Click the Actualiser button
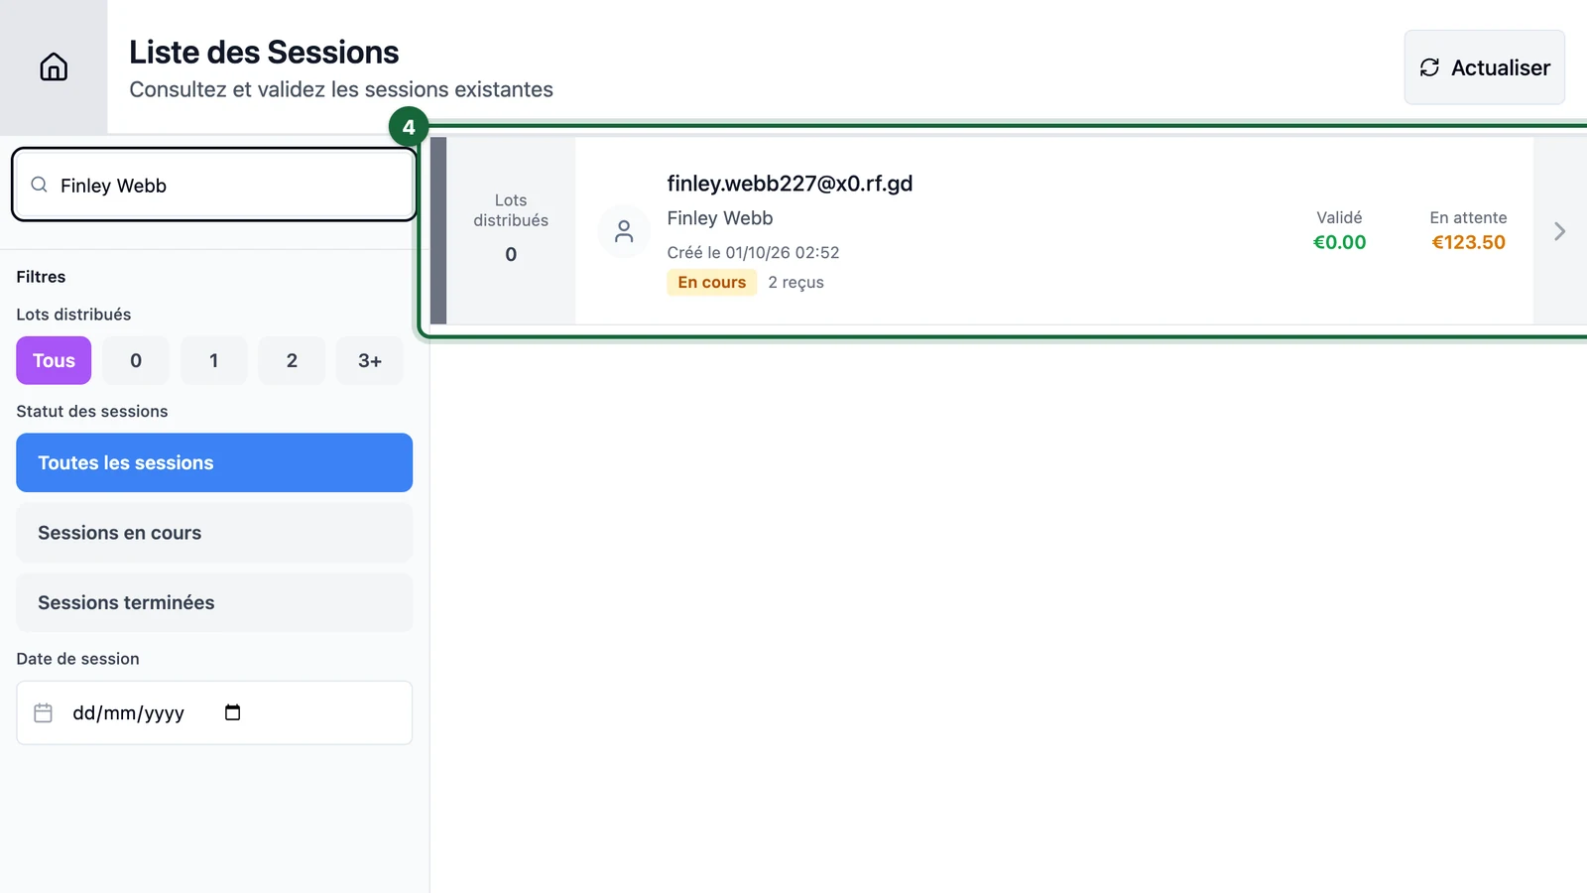Viewport: 1587px width, 893px height. 1484,67
